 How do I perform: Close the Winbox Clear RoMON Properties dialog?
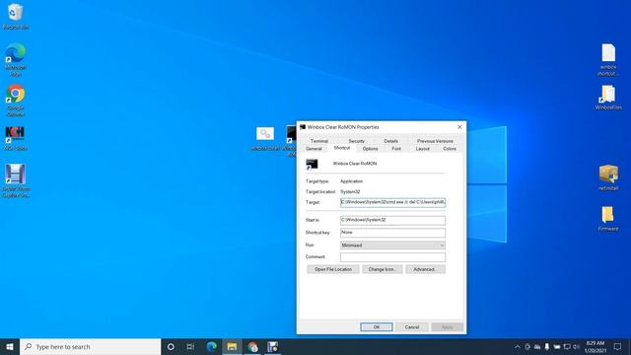pos(459,127)
